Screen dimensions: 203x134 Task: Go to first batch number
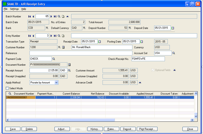(x=30, y=16)
